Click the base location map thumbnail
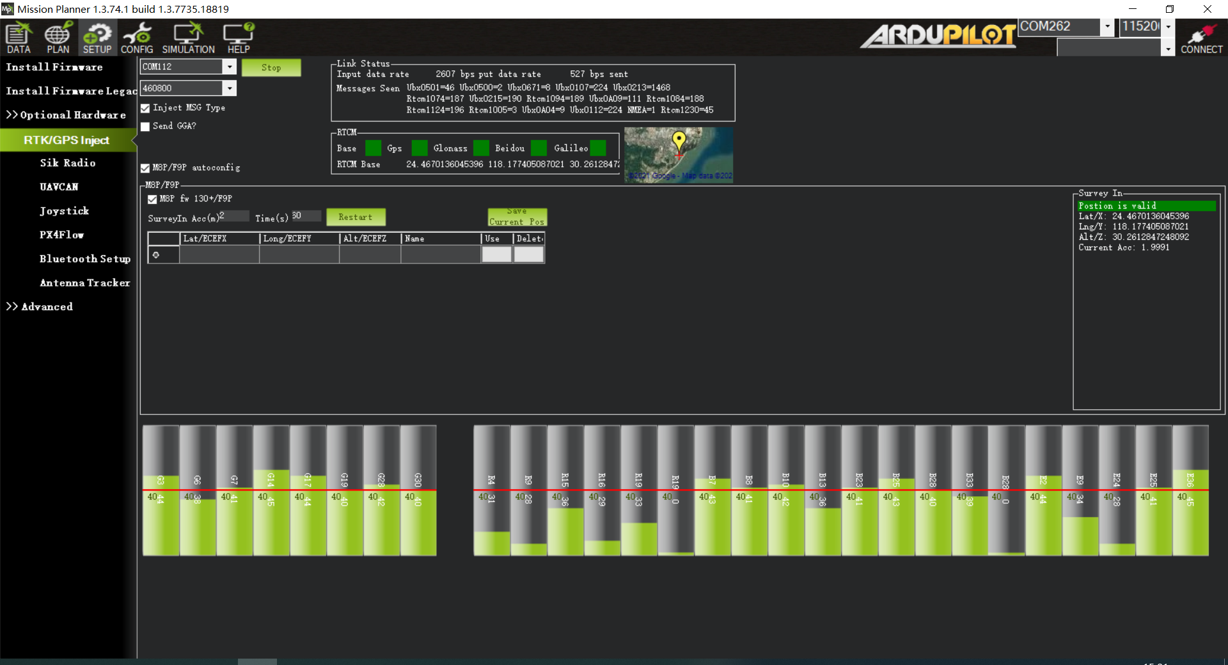This screenshot has height=665, width=1228. [679, 155]
